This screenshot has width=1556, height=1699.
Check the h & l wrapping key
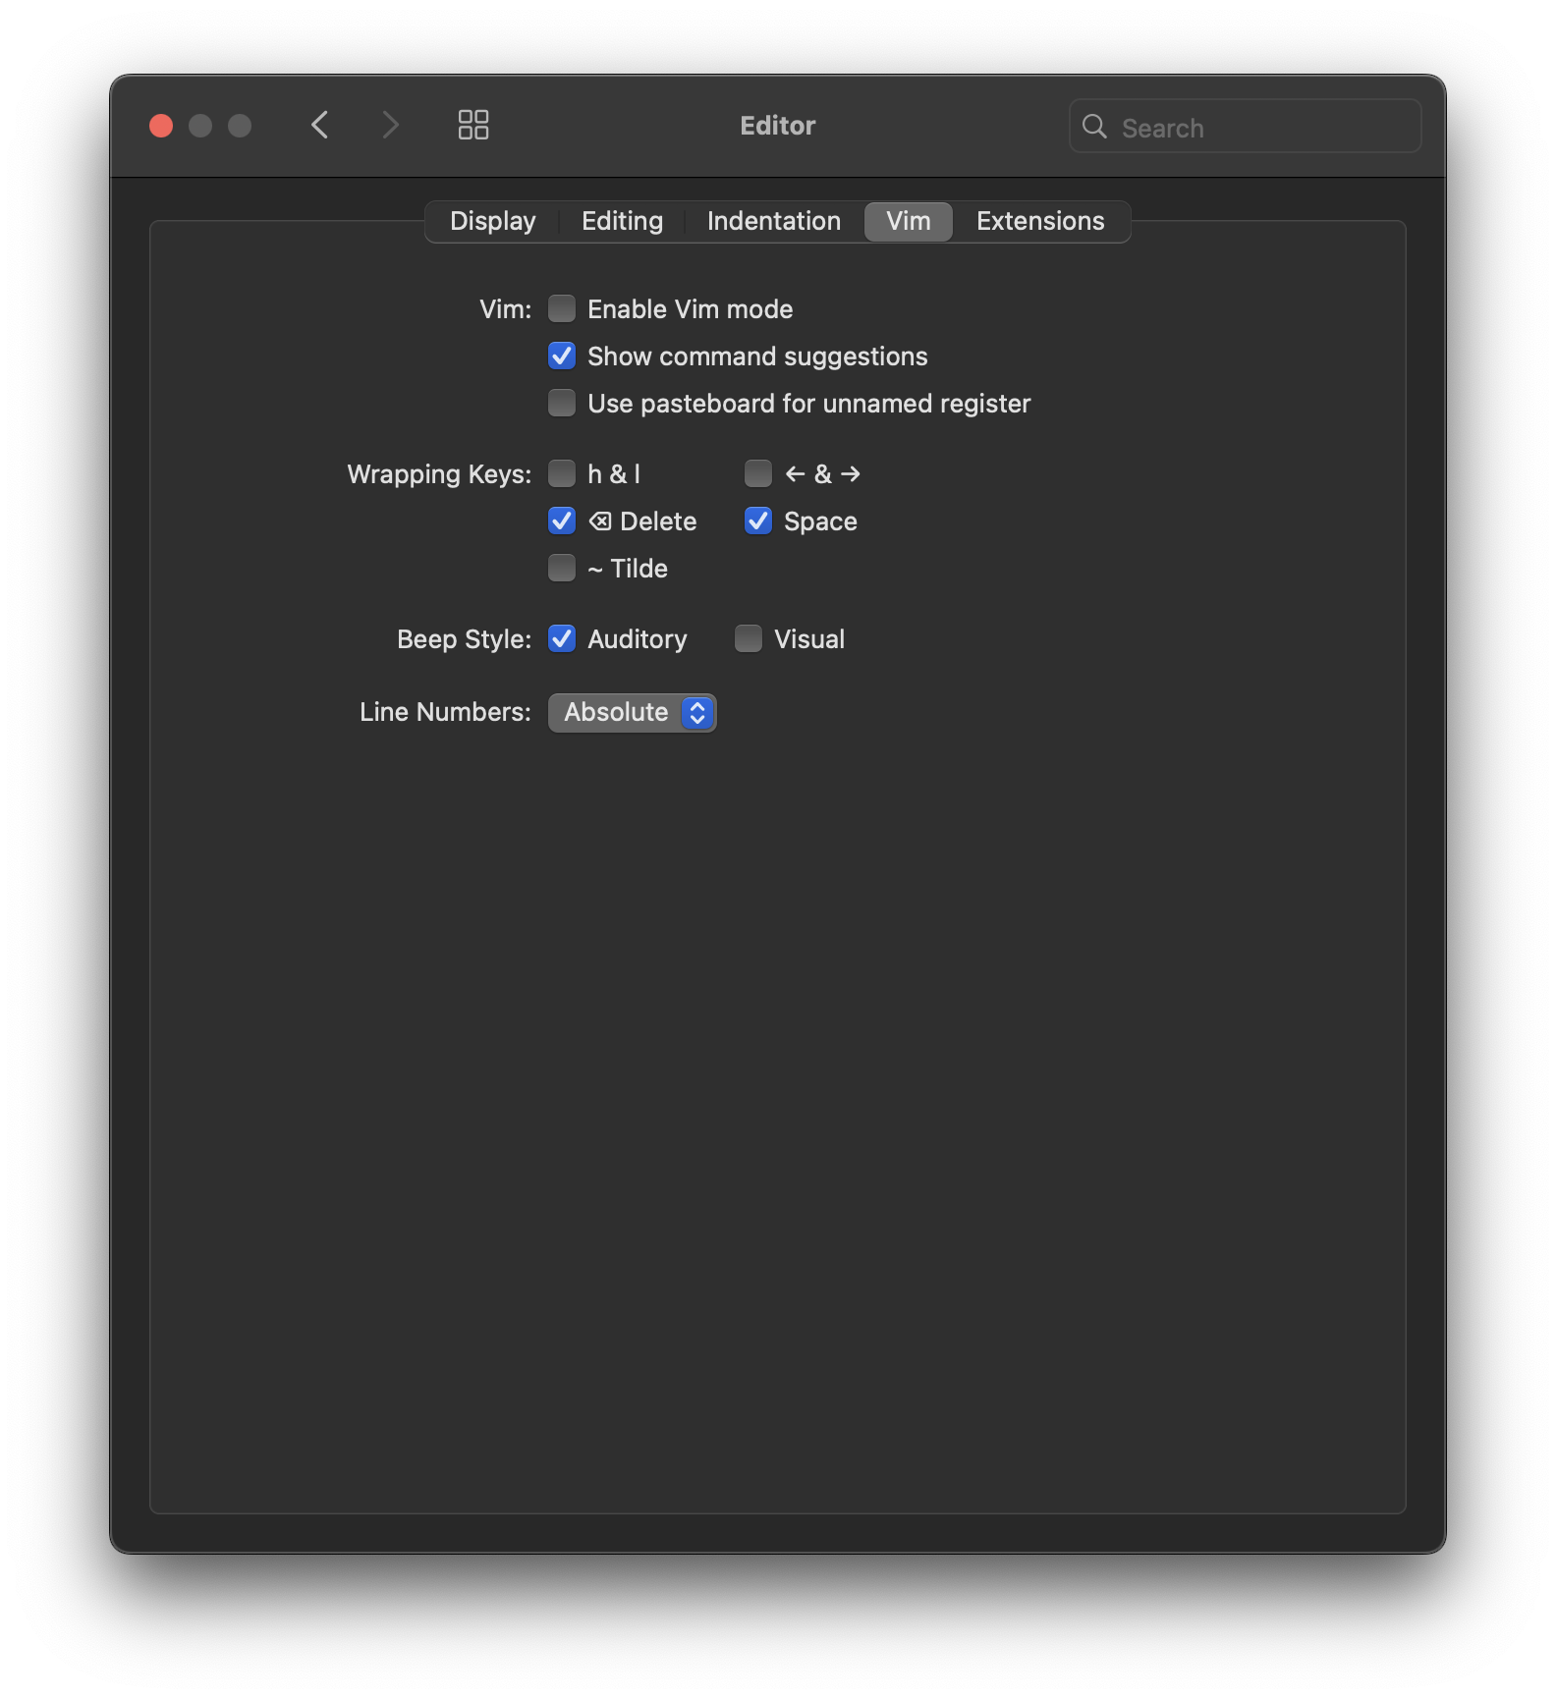(562, 473)
